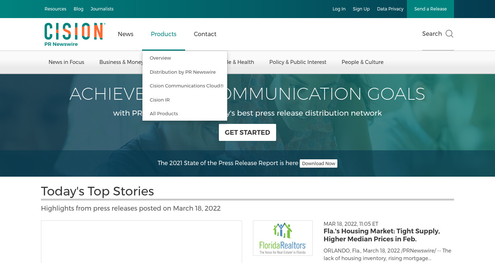Screen dimensions: 495x263
Task: Open the News main menu
Action: [x=125, y=34]
